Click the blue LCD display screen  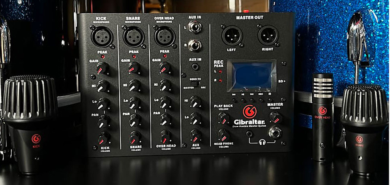252,75
